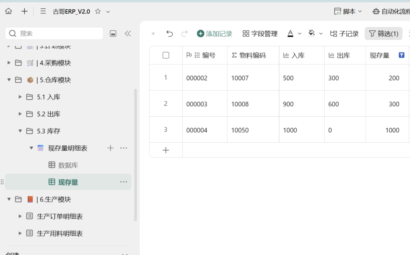Open the hamburger menu next to 古哥ERP_V2.0
This screenshot has height=255, width=410.
click(43, 11)
